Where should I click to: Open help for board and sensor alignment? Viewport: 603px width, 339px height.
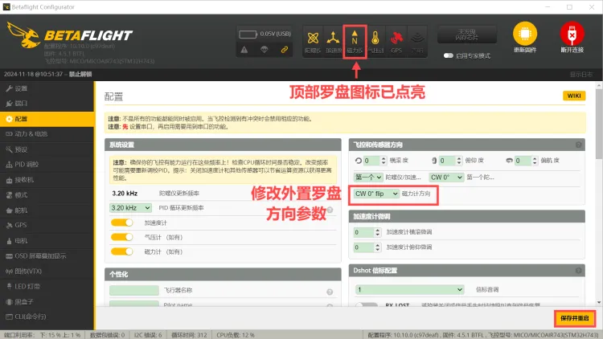(578, 145)
